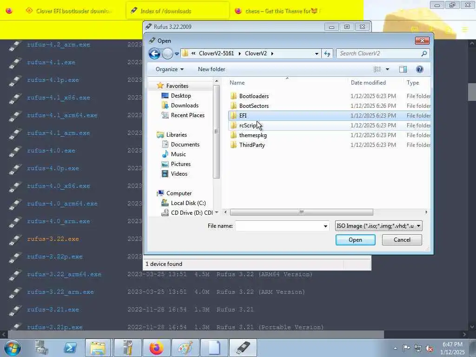The image size is (476, 357).
Task: Click the navigation pane vertical scrollbar
Action: [216, 132]
